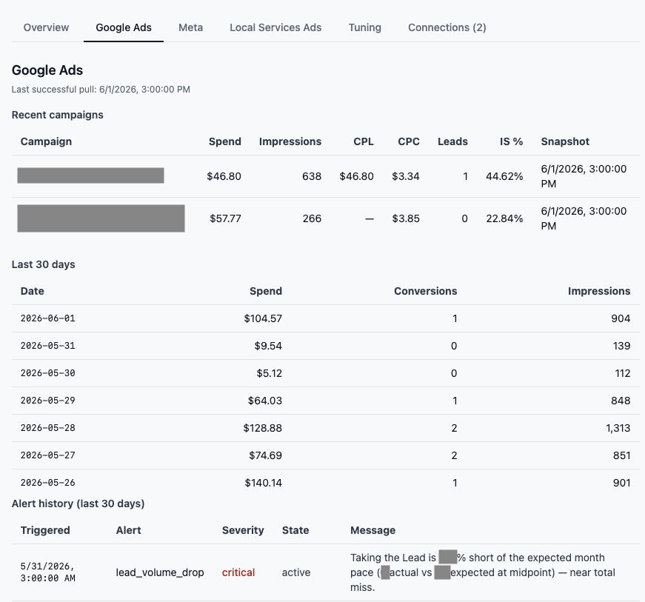Select the $46.80 spend cell

[x=224, y=176]
